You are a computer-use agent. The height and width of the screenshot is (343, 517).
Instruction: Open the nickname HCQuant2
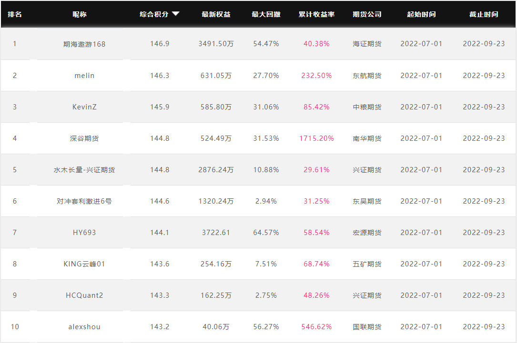[84, 295]
